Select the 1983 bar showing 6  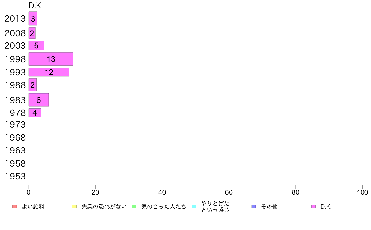[39, 100]
